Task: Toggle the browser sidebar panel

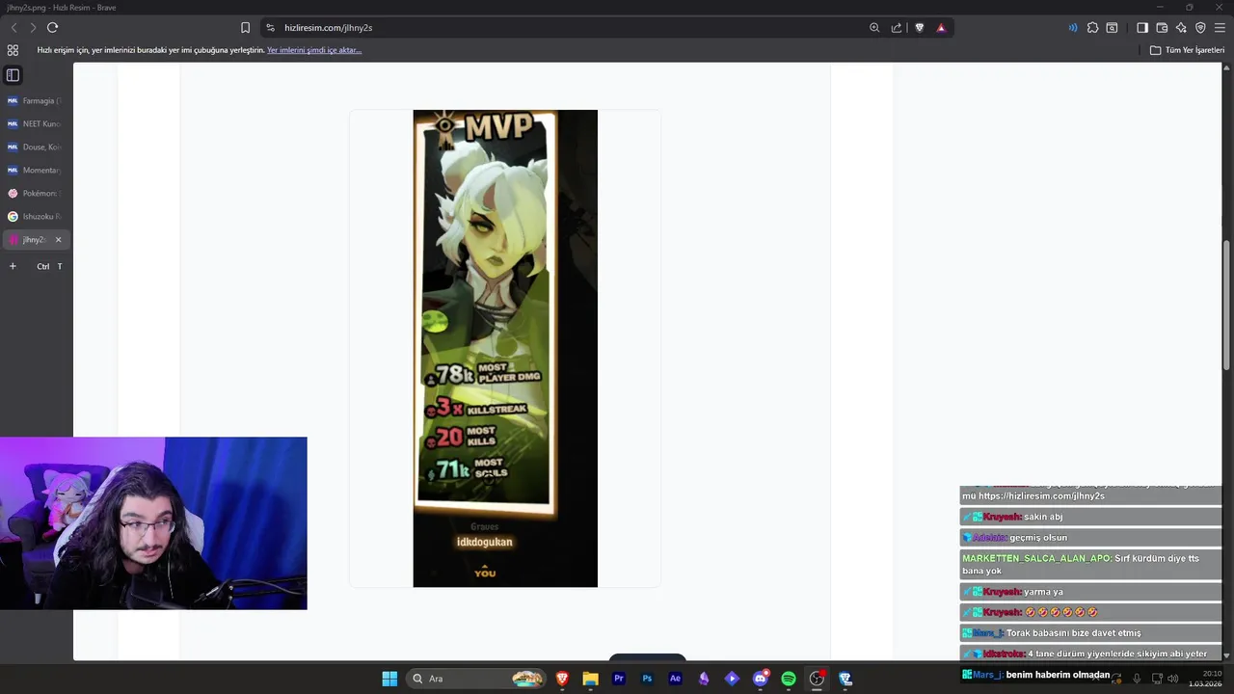Action: tap(1142, 28)
